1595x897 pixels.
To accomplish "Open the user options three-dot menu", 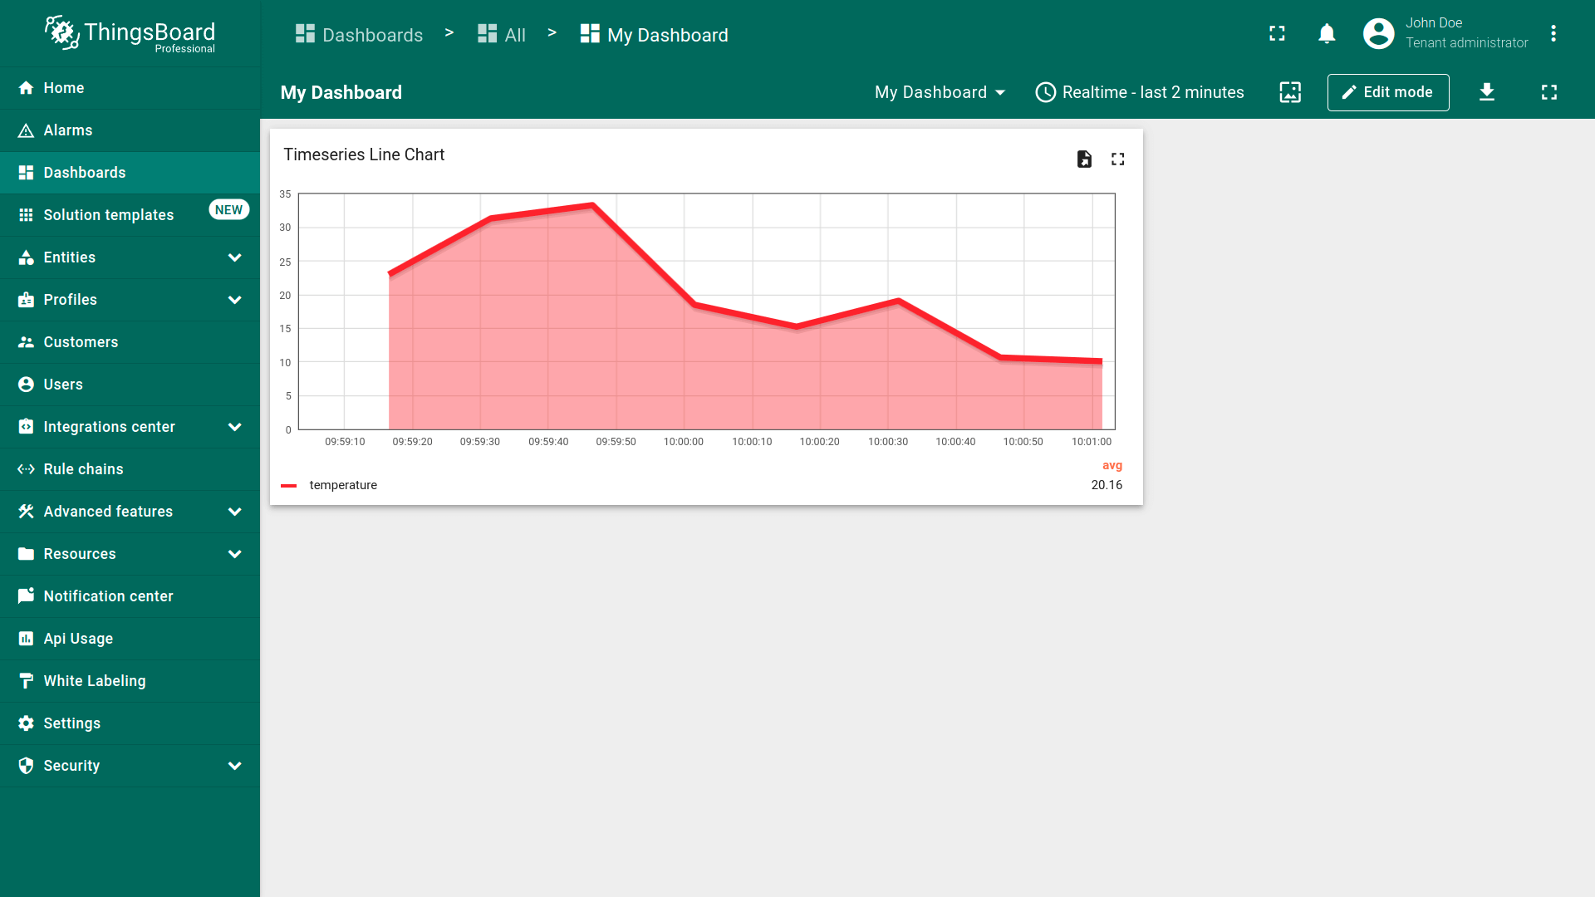I will tap(1553, 34).
